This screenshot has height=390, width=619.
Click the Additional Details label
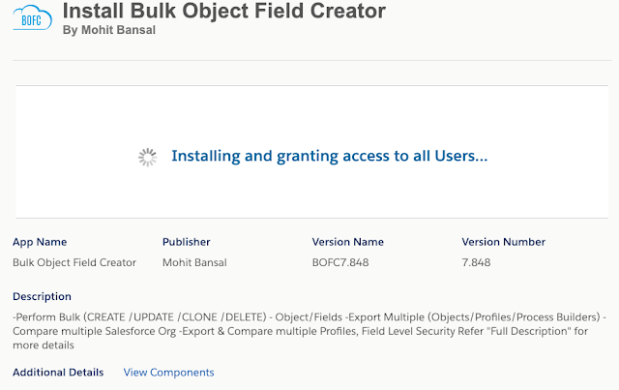pos(58,373)
